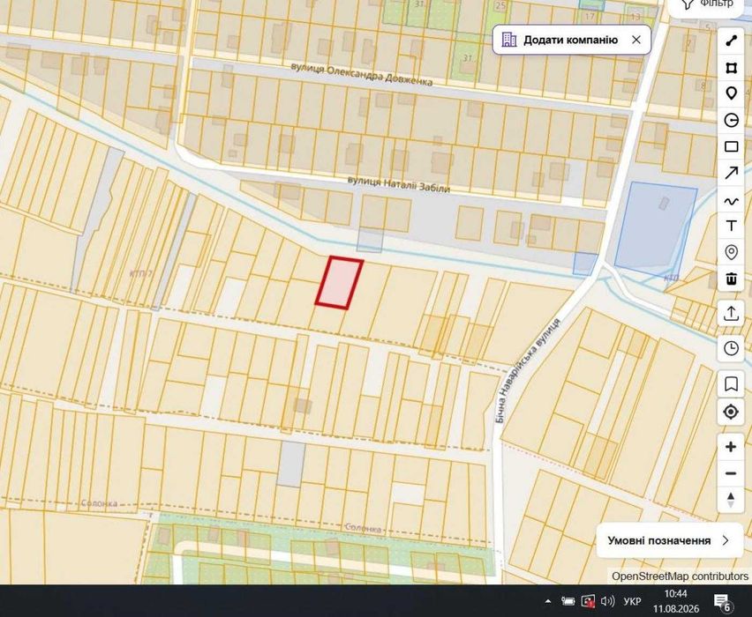The width and height of the screenshot is (752, 617).
Task: Close the Додати компанію banner
Action: [x=636, y=40]
